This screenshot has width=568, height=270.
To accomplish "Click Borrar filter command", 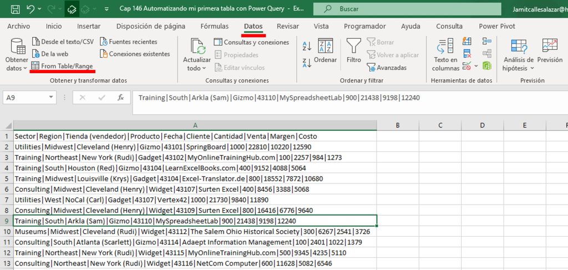I will pyautogui.click(x=380, y=42).
